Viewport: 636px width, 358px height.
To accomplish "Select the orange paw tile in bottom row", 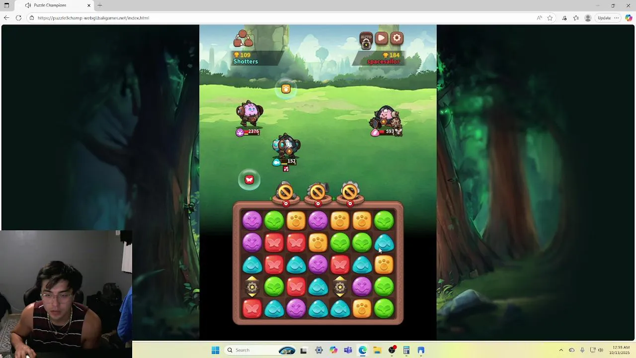I will (362, 309).
